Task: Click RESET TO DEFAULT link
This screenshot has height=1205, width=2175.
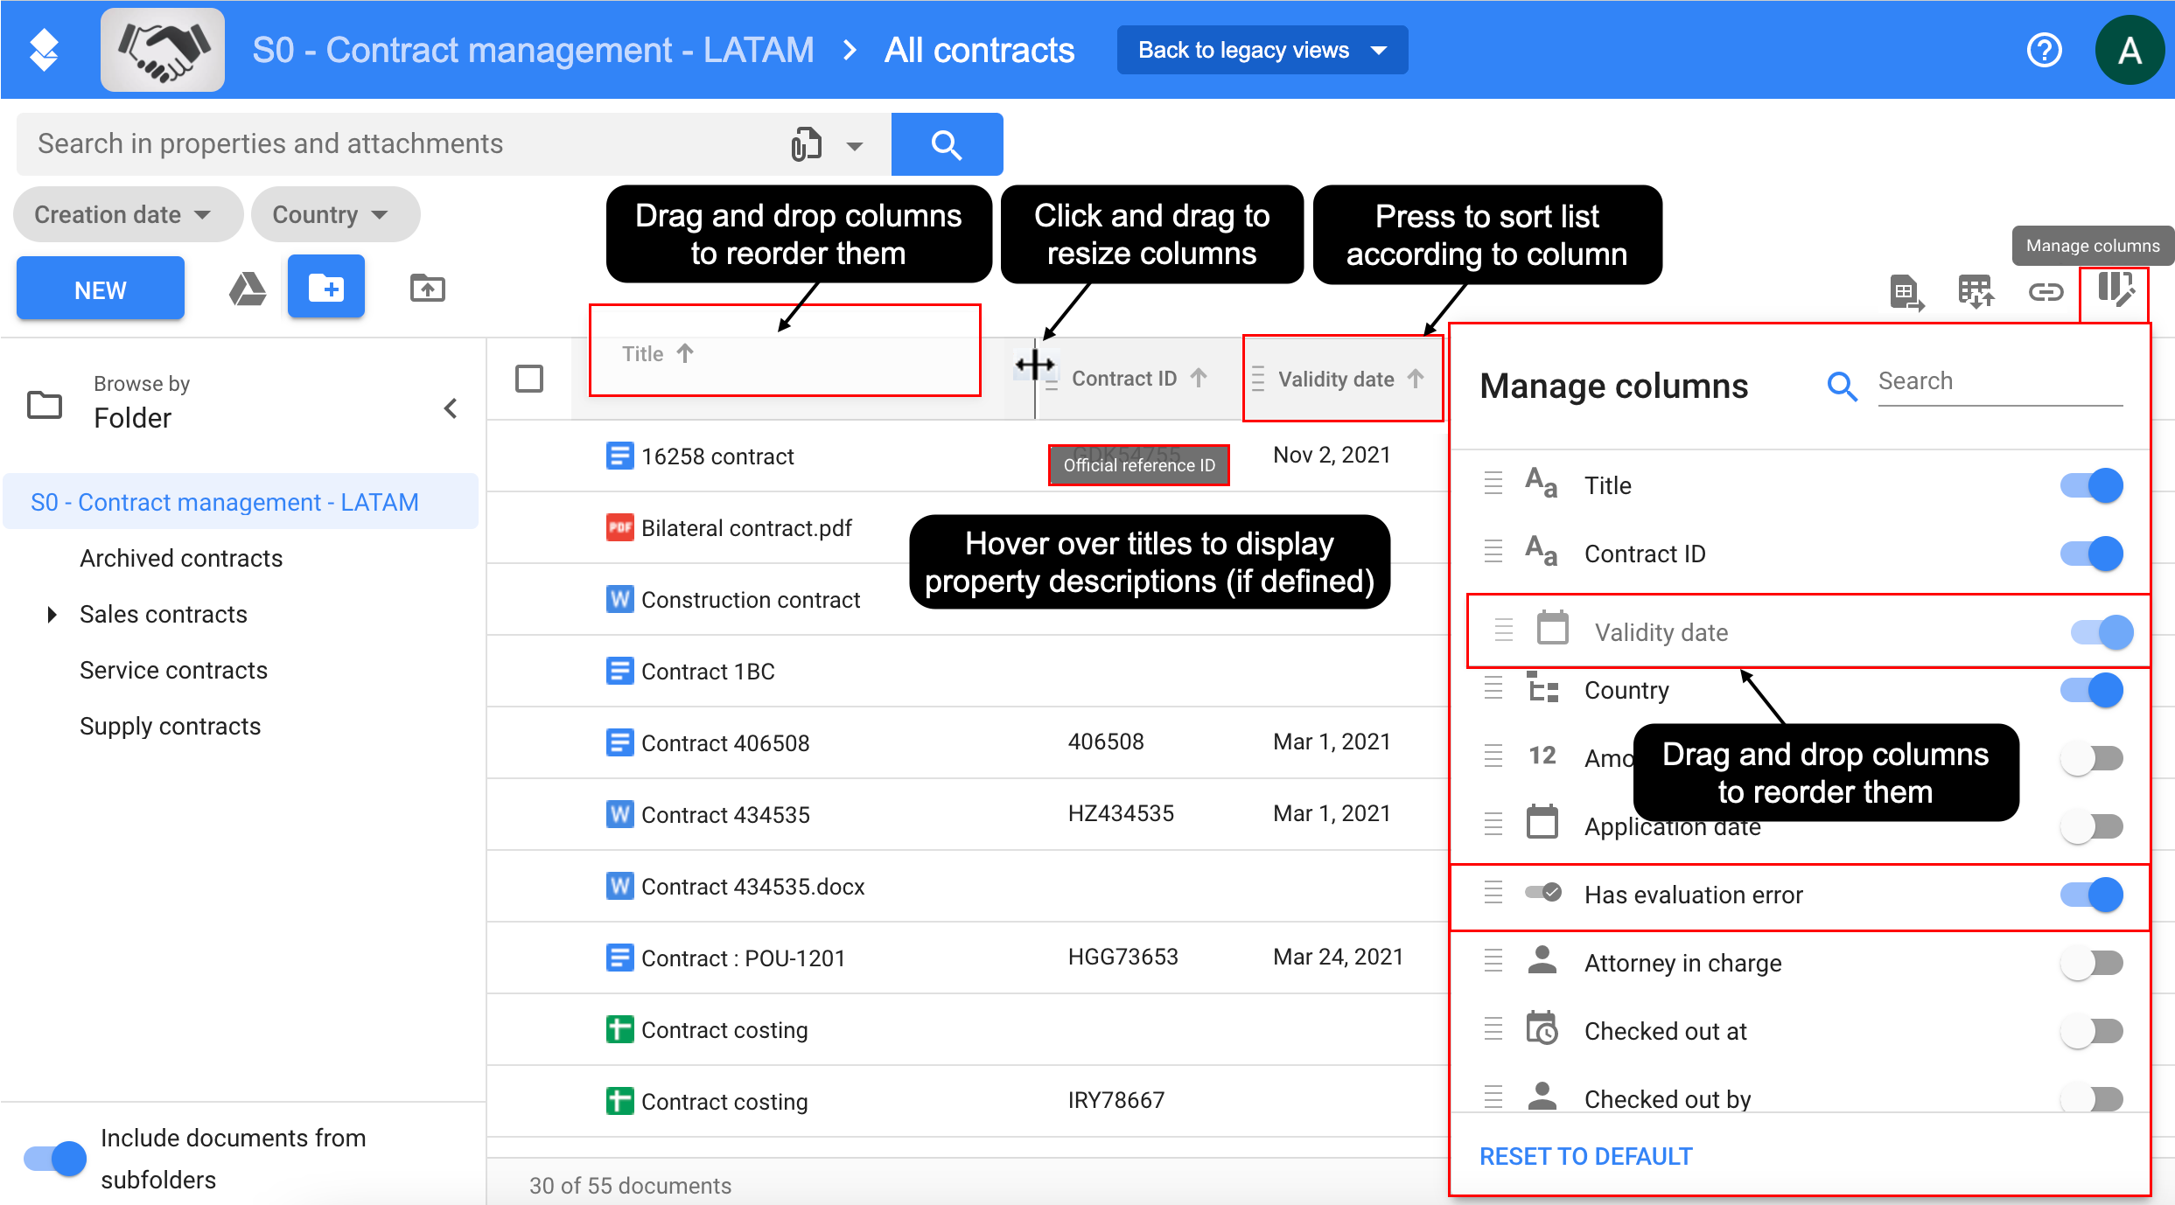Action: coord(1585,1156)
